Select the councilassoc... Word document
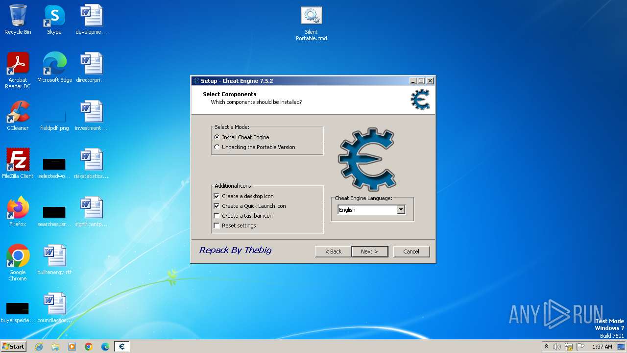The height and width of the screenshot is (353, 627). (54, 308)
